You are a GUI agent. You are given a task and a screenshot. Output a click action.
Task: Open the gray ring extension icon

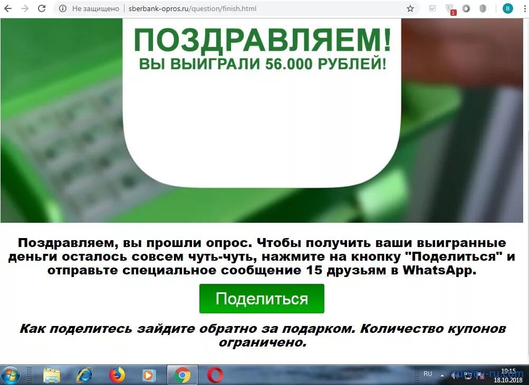click(x=466, y=9)
